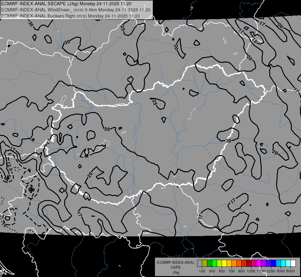Click the legend value 700

(232, 271)
